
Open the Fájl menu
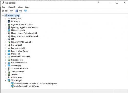[4, 7]
